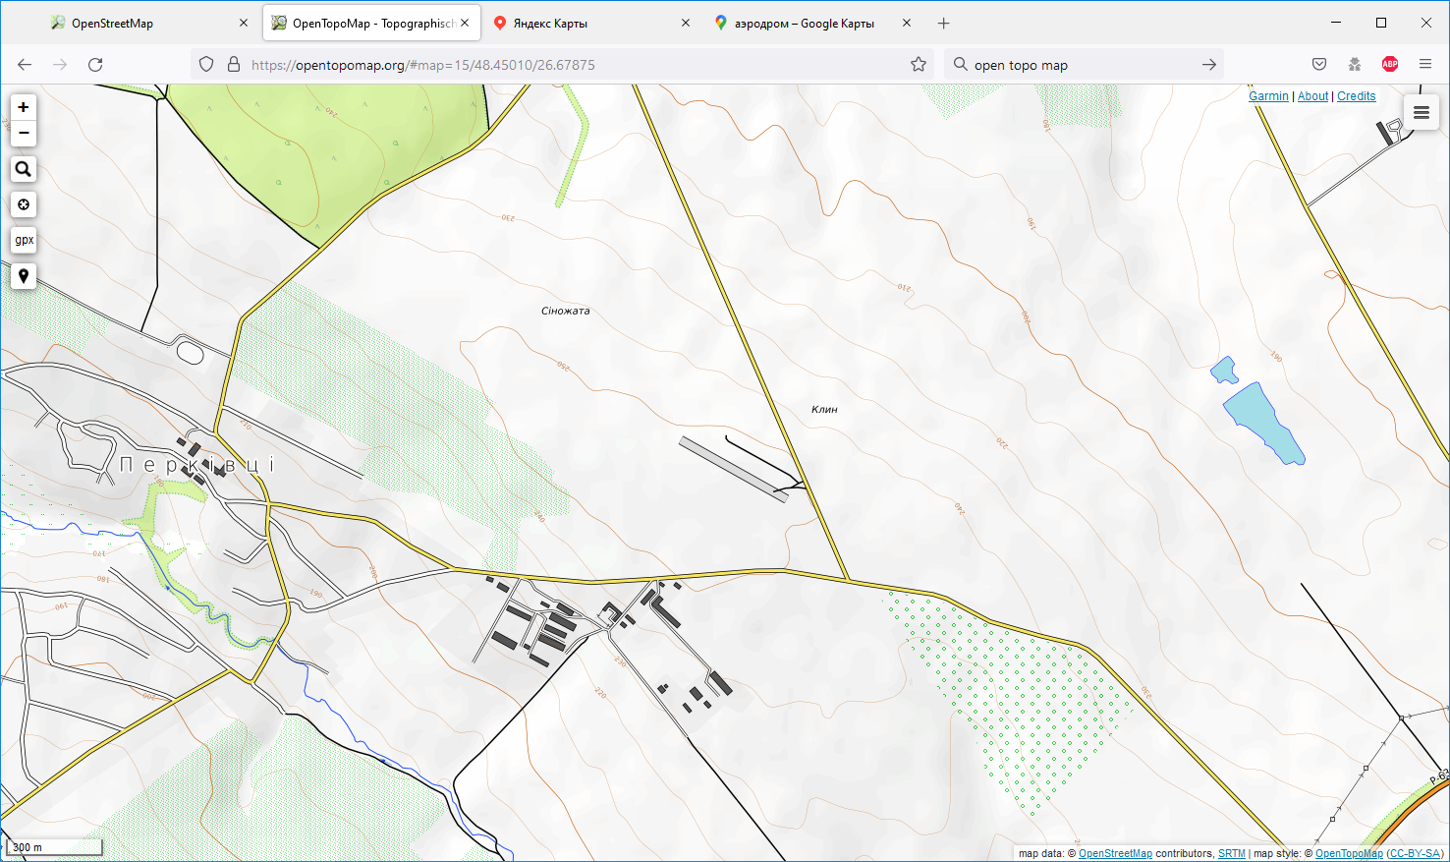Click the About link
Screen dimensions: 1450x862
(x=1312, y=96)
